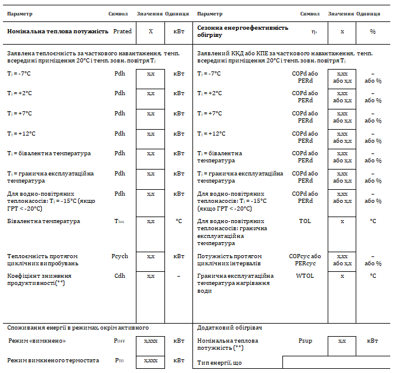Click 'COPd або PERd' in the Tj = +7°C row
Screen dimensions: 395x373
(305, 117)
